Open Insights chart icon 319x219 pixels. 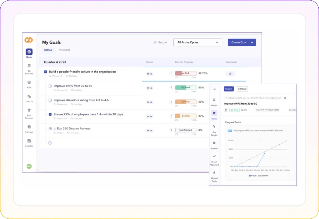coord(29,141)
